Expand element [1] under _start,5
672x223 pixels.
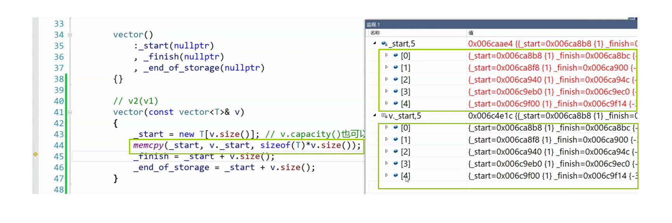[386, 67]
